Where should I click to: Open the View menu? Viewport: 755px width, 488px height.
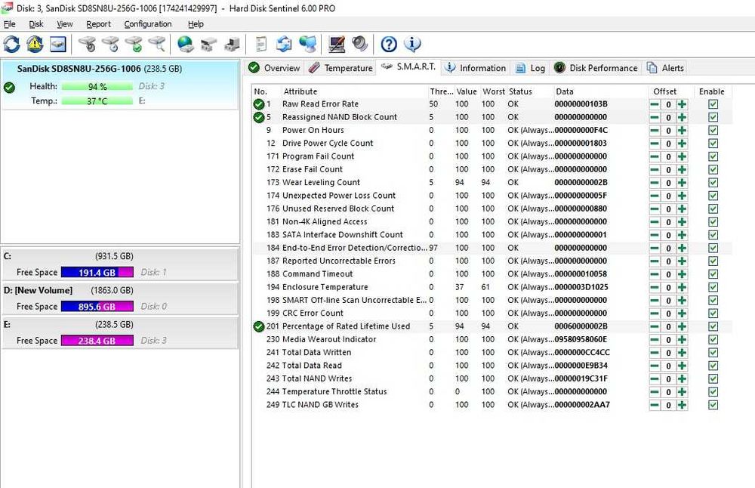tap(64, 24)
